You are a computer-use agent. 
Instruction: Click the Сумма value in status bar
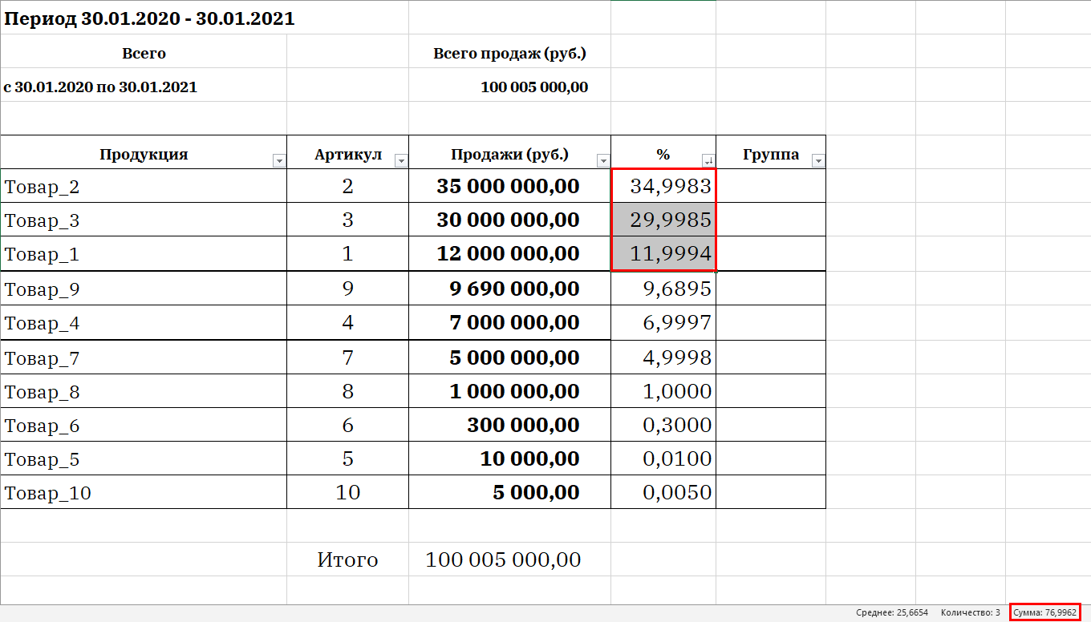click(x=1044, y=612)
